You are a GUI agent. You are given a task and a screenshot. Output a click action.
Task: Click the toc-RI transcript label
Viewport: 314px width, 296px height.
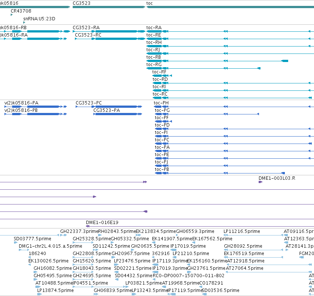click(x=159, y=87)
